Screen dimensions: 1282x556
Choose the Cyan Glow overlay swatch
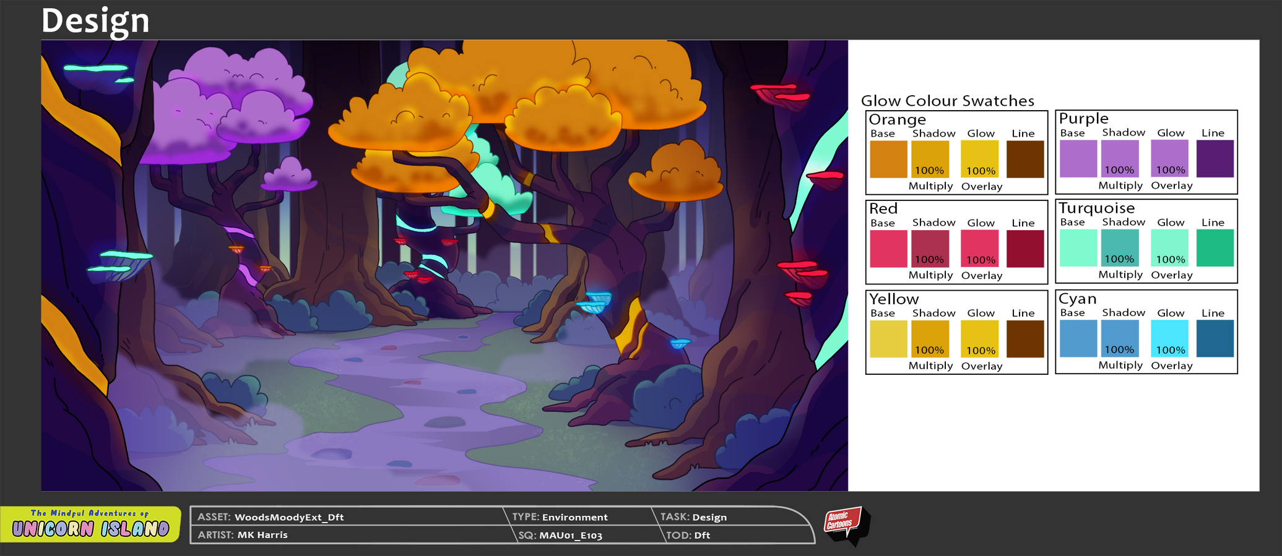[x=1169, y=338]
